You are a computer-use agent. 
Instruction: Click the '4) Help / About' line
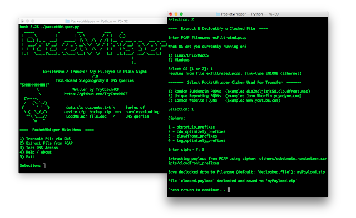coord(36,153)
